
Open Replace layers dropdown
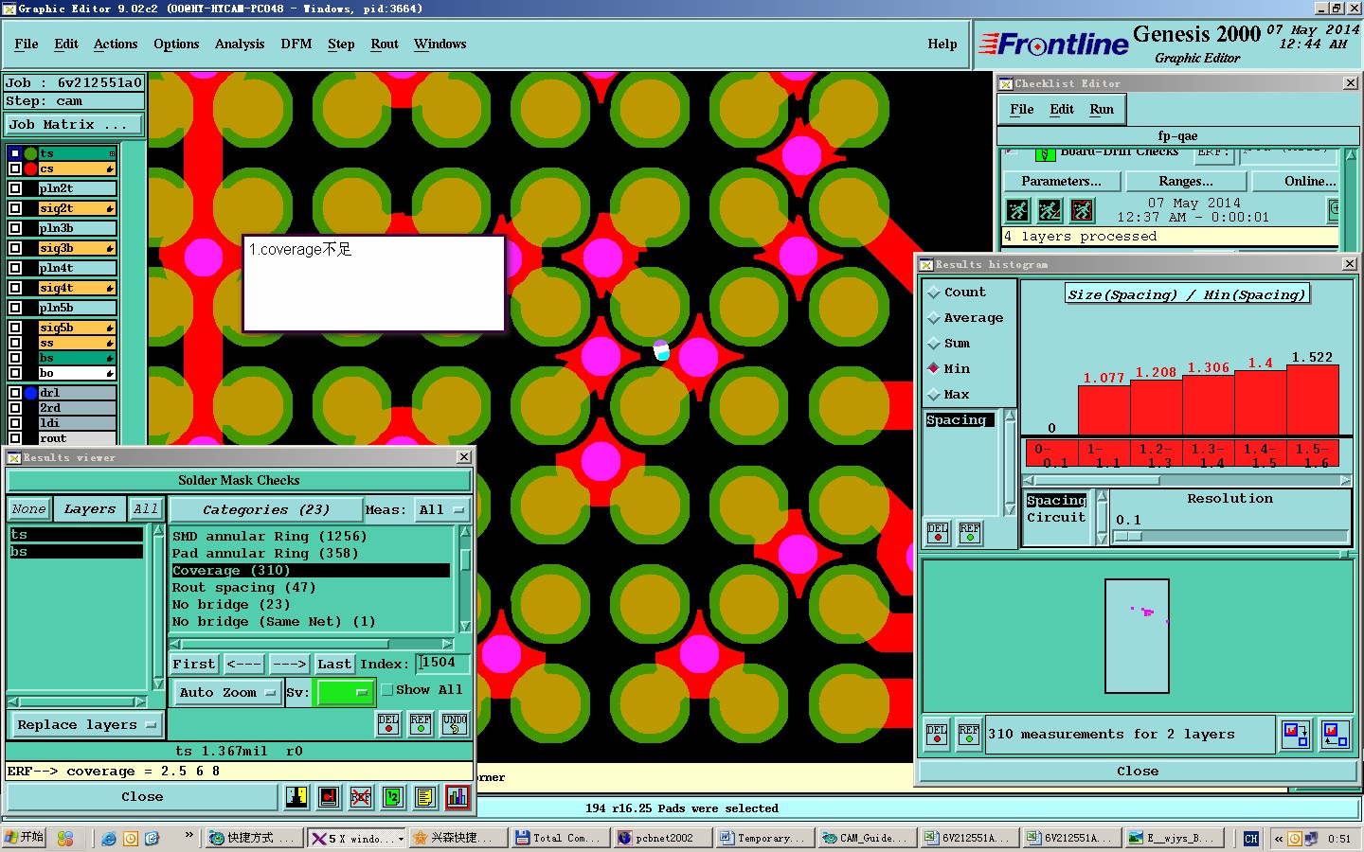(x=86, y=725)
